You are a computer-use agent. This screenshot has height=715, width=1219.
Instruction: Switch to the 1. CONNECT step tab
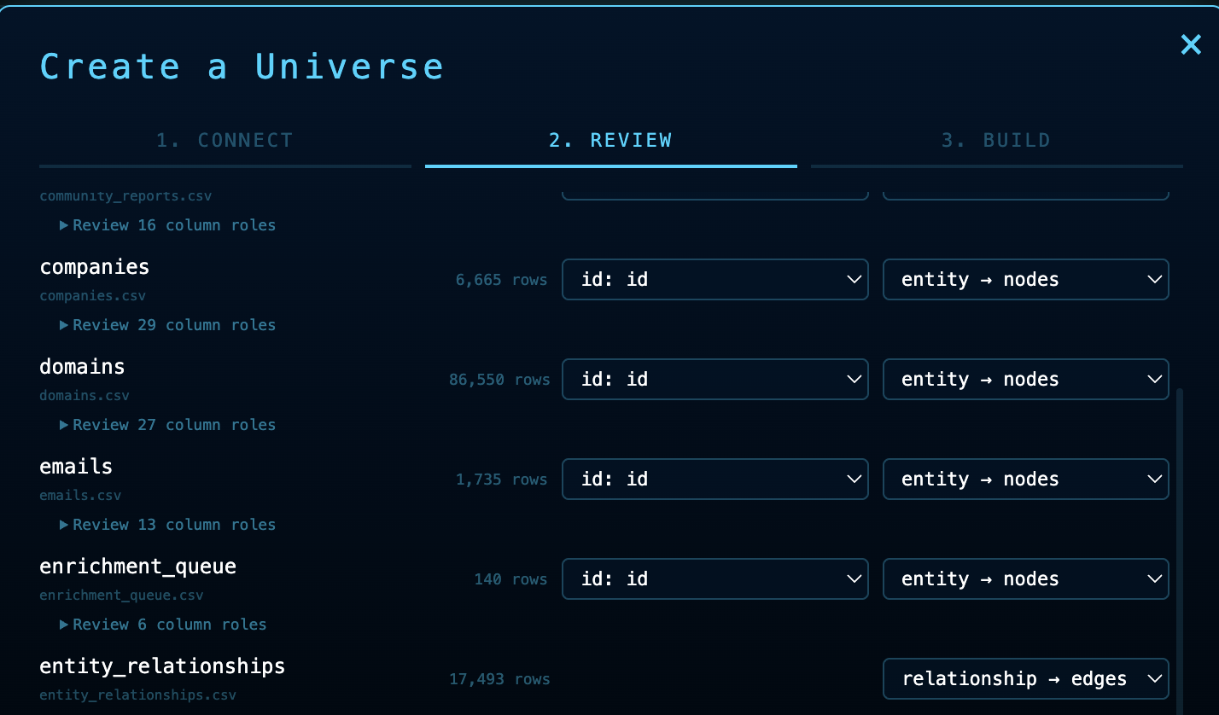225,142
